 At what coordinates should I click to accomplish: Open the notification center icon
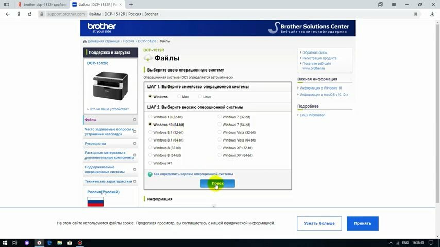tap(431, 243)
